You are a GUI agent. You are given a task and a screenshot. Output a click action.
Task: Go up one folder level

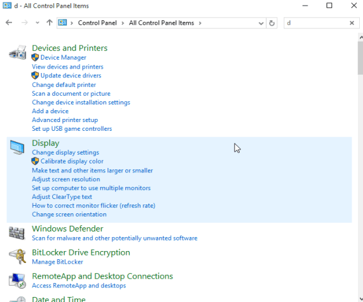[49, 23]
